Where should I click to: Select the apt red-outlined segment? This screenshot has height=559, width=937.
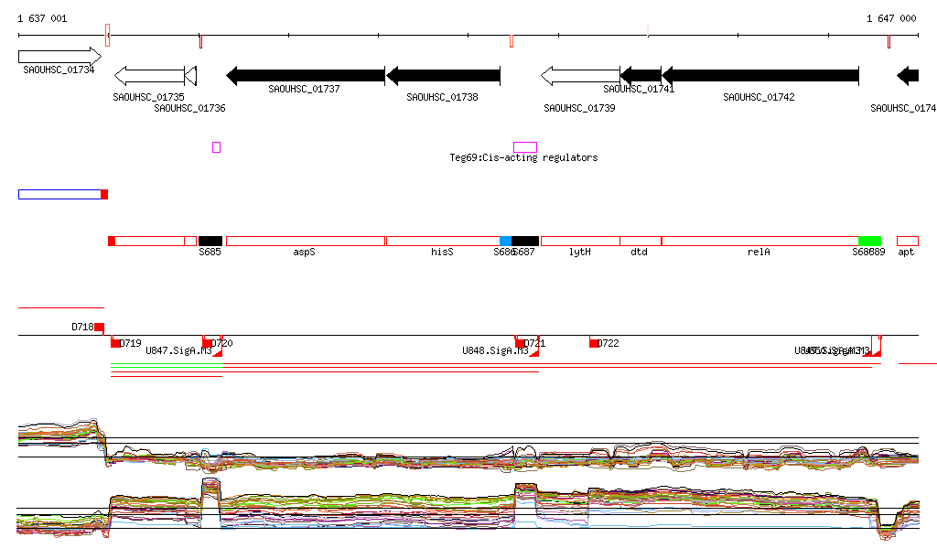click(x=908, y=241)
